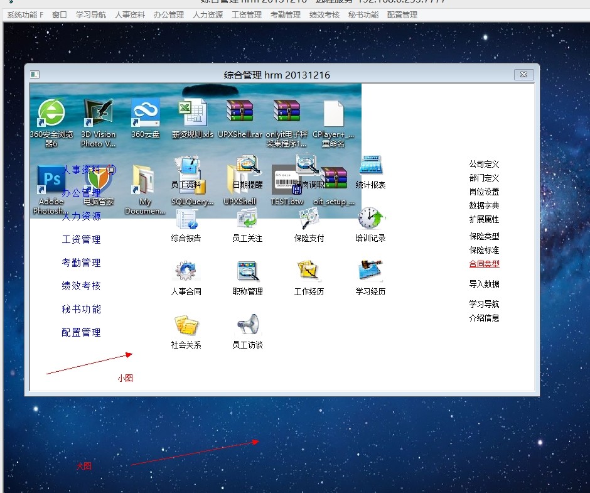Image resolution: width=590 pixels, height=493 pixels.
Task: Open 培训记录 clock icon
Action: point(370,220)
